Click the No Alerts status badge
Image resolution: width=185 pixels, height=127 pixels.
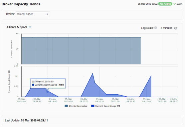coord(165,4)
